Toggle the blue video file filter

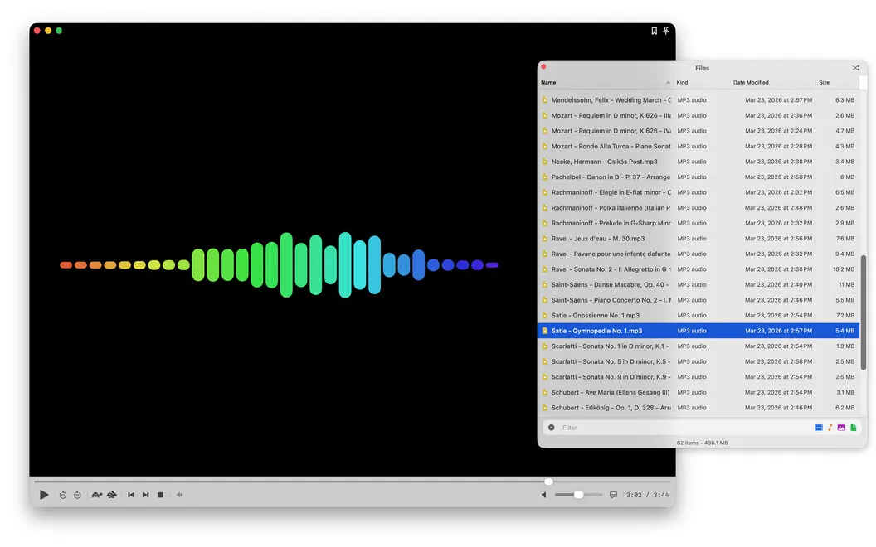tap(819, 428)
